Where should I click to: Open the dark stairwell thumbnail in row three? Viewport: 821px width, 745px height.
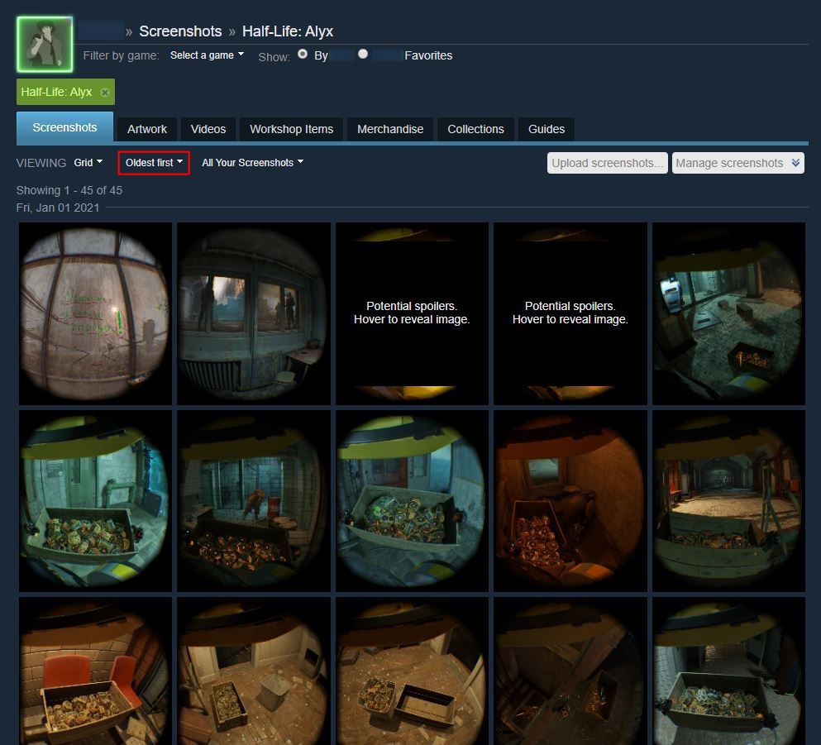(x=570, y=671)
